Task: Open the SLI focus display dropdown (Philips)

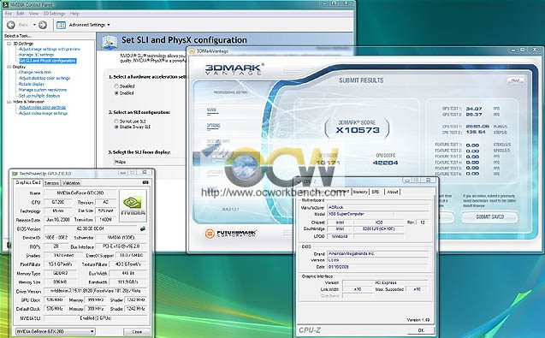Action: click(150, 162)
